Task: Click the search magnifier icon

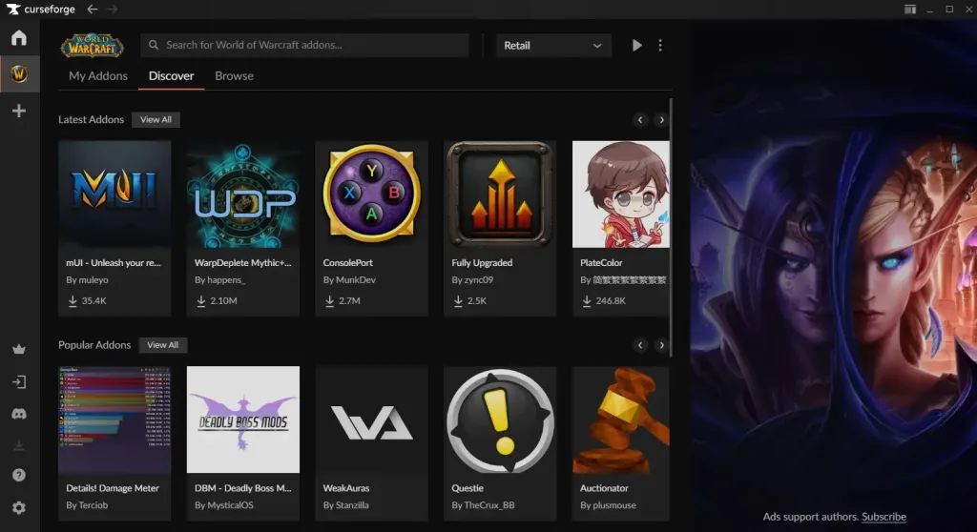Action: click(154, 45)
